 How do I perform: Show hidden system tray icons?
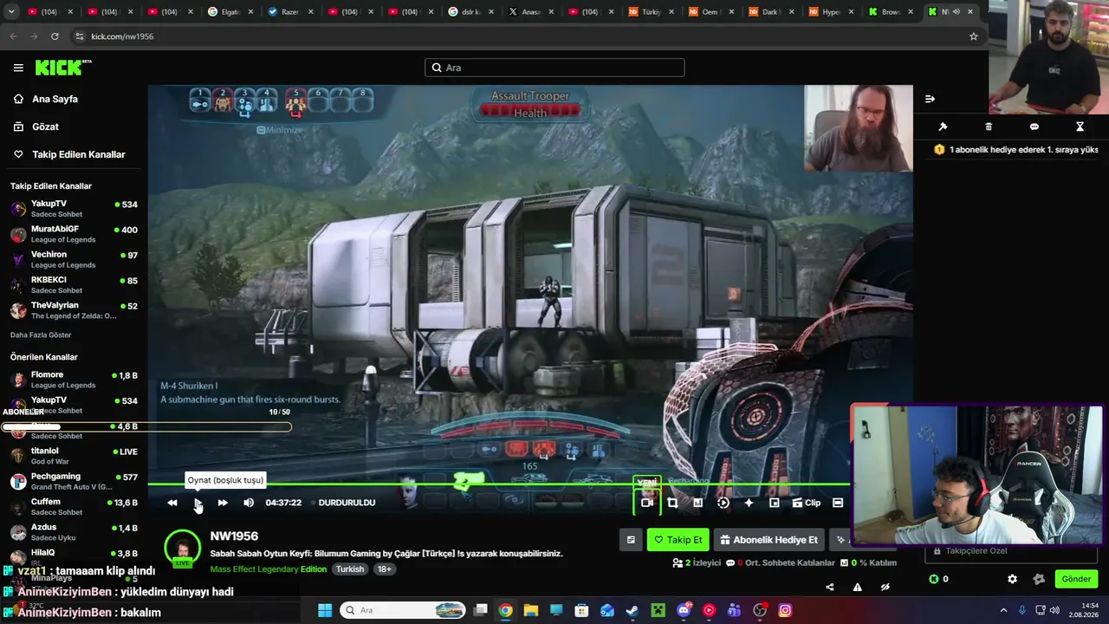1003,610
